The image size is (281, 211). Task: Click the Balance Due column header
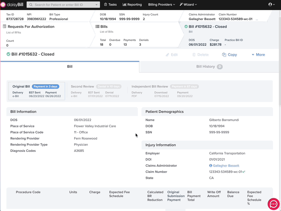[233, 194]
